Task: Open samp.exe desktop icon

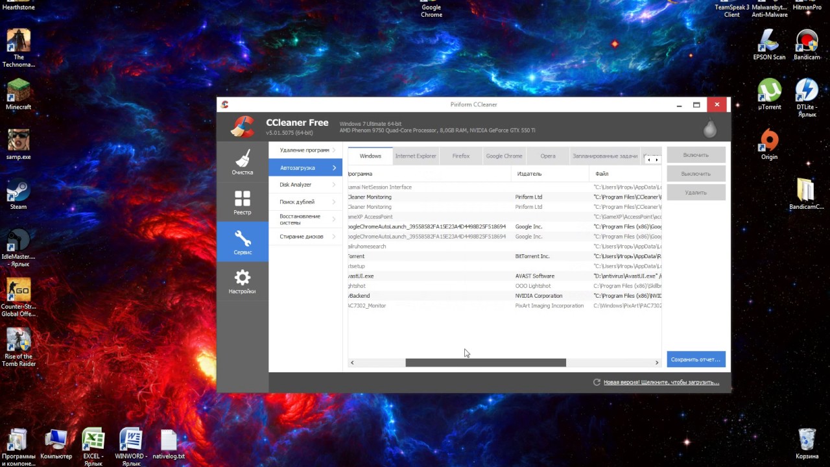Action: point(18,144)
